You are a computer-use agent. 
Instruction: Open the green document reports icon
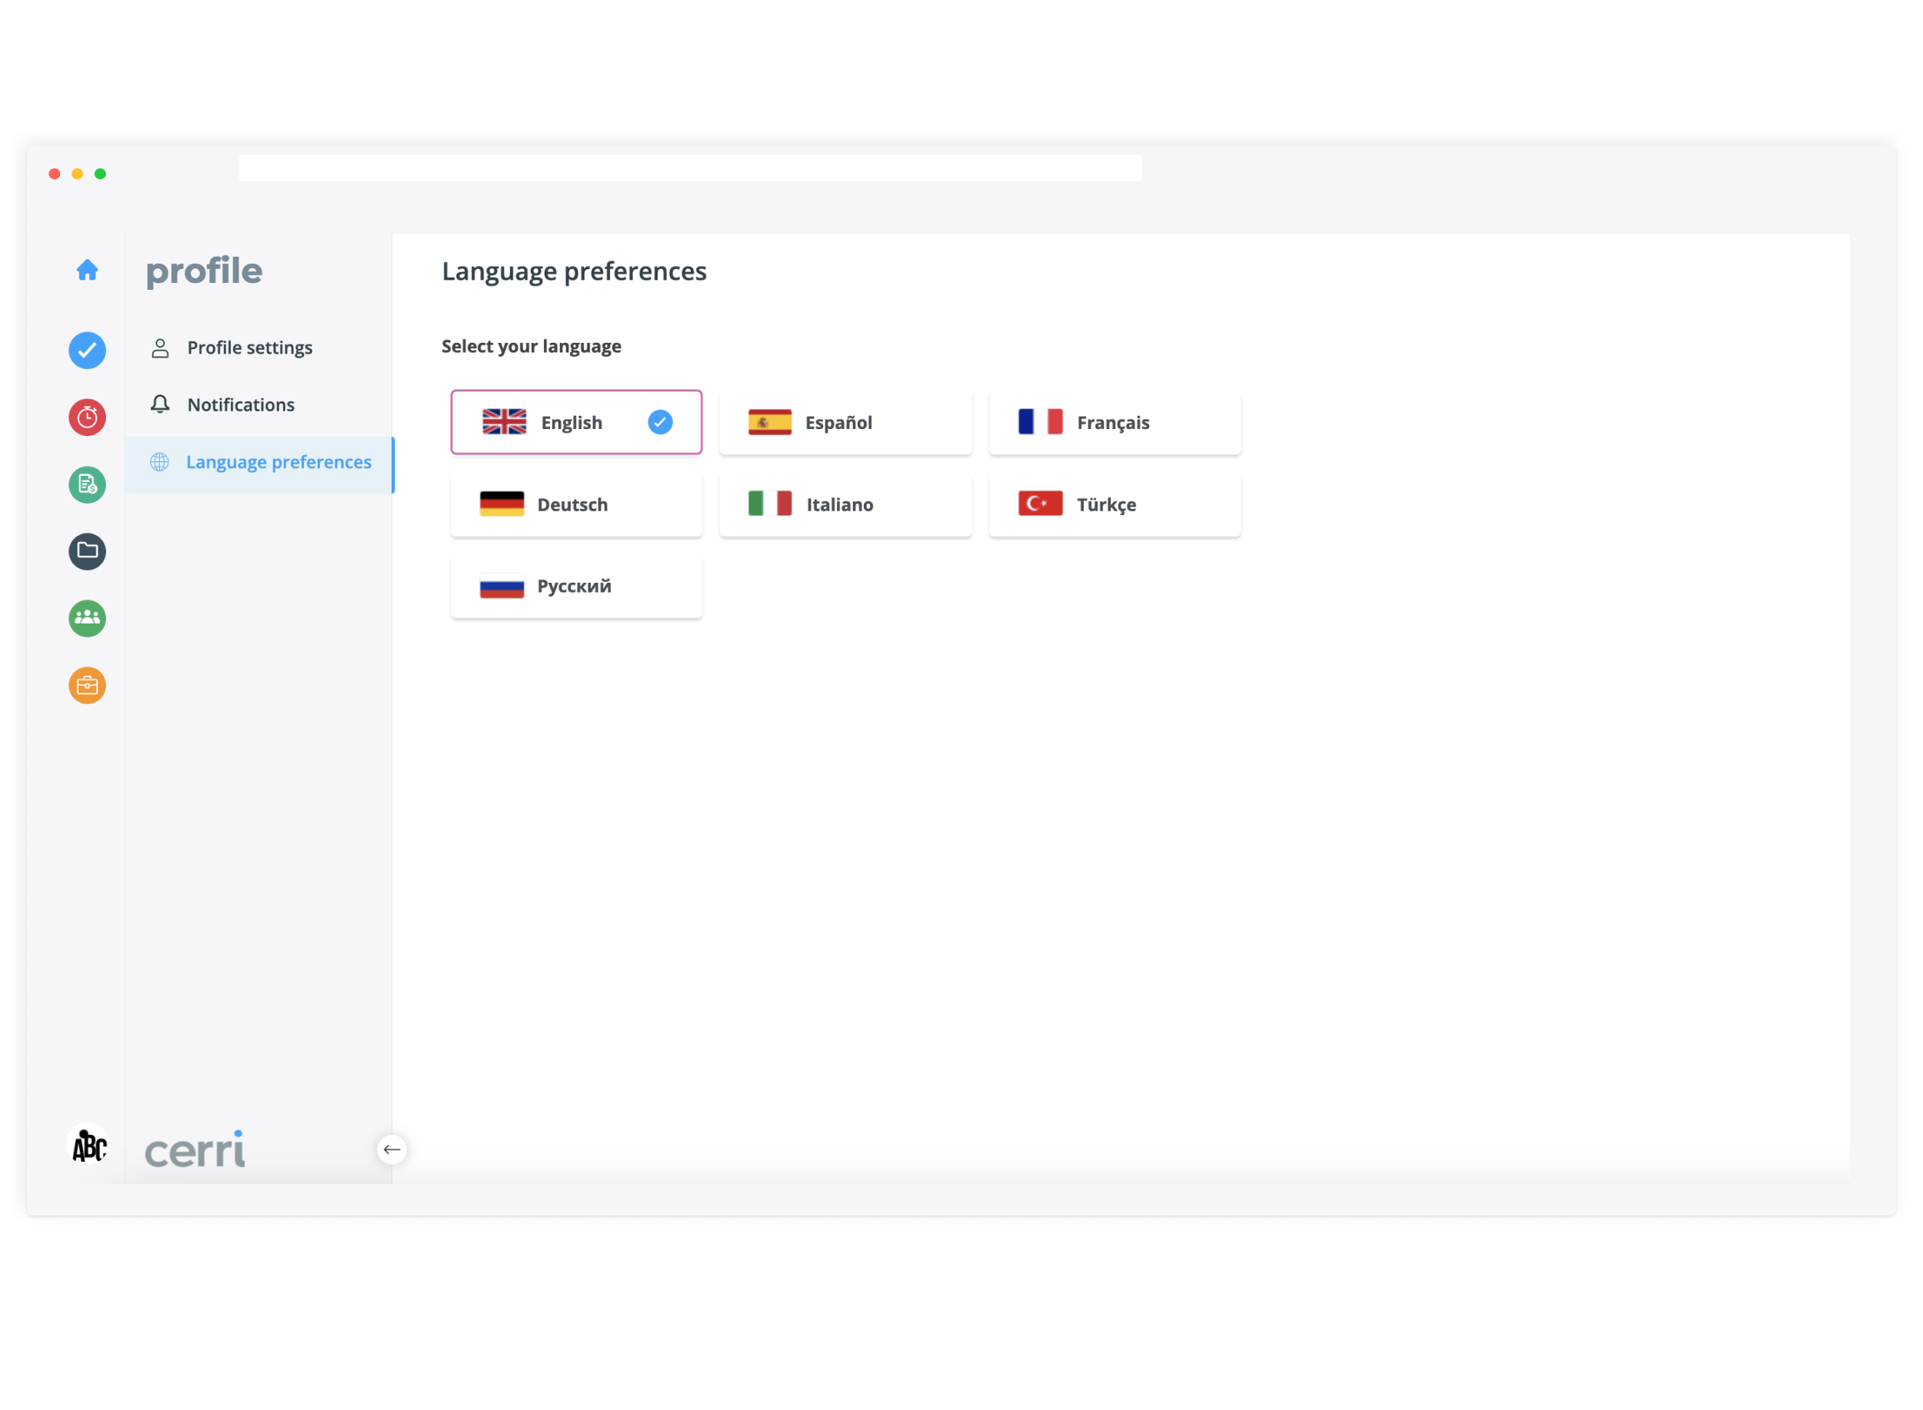coord(87,485)
